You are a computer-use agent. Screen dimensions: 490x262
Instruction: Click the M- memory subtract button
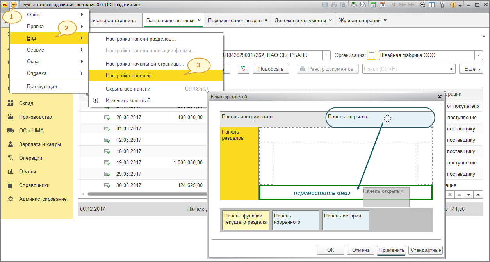point(411,5)
